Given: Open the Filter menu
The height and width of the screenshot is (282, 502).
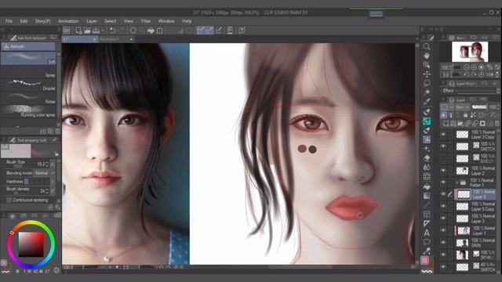Looking at the screenshot, I should 146,21.
